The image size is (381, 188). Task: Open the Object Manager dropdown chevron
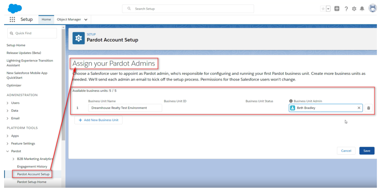(86, 20)
